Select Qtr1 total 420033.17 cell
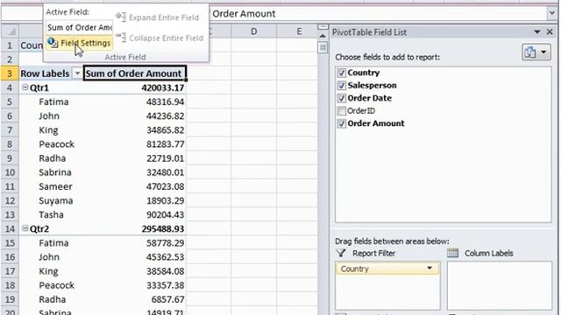Viewport: 561px width, 315px height. tap(134, 87)
